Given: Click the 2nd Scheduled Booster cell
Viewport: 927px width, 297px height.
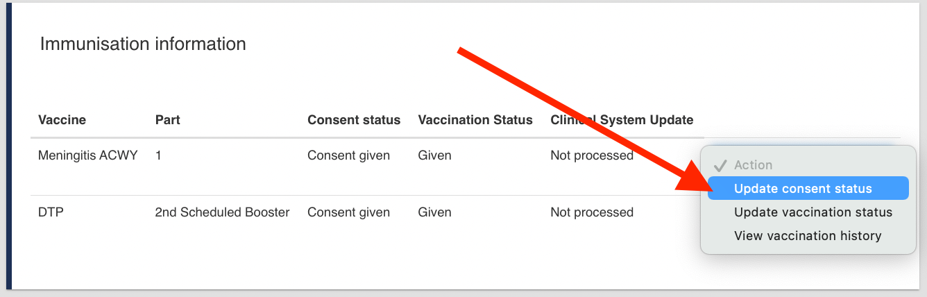Looking at the screenshot, I should click(x=222, y=212).
